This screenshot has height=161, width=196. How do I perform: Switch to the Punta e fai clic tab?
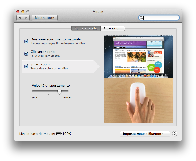tap(86, 28)
